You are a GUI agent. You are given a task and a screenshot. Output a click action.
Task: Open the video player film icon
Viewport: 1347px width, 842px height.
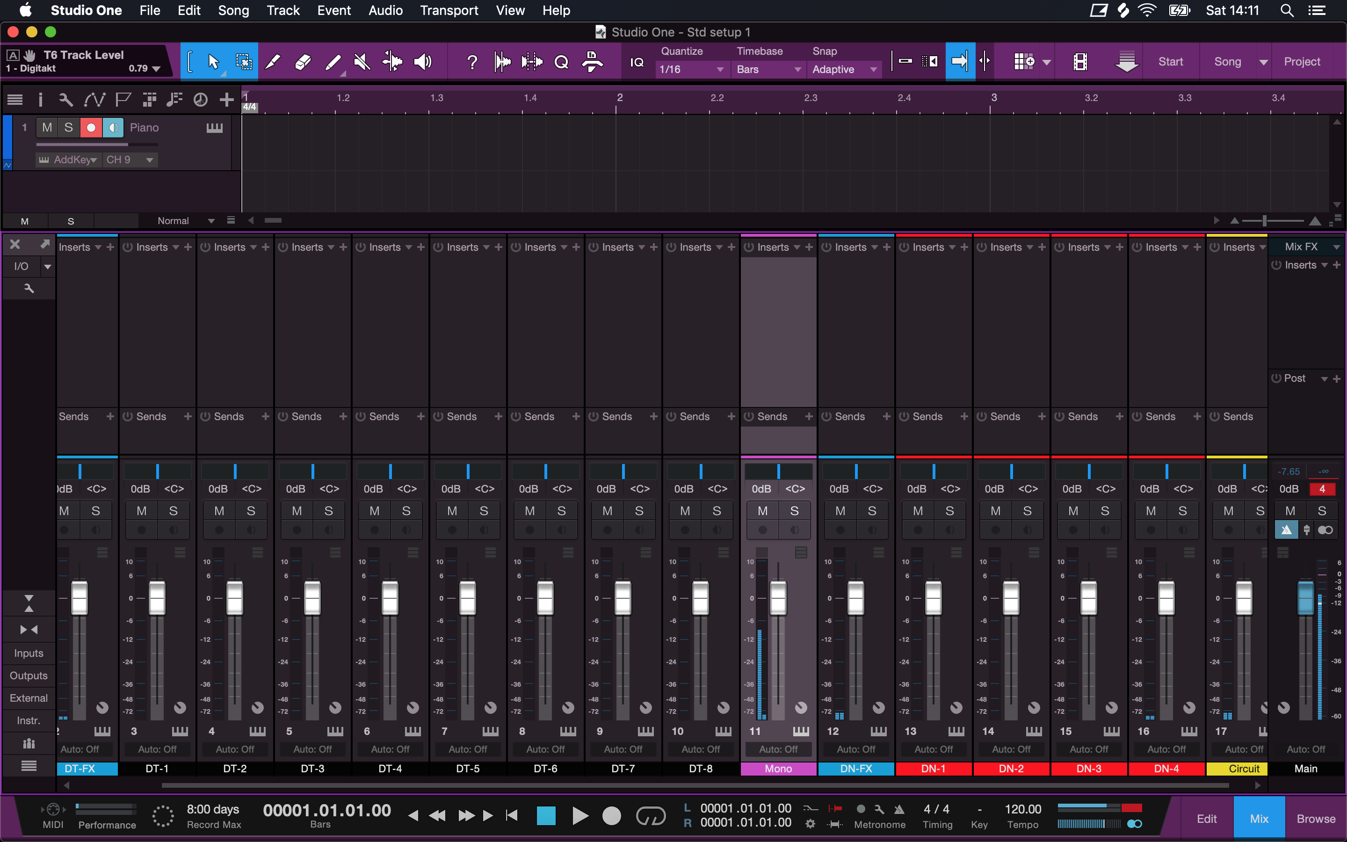pos(1080,62)
